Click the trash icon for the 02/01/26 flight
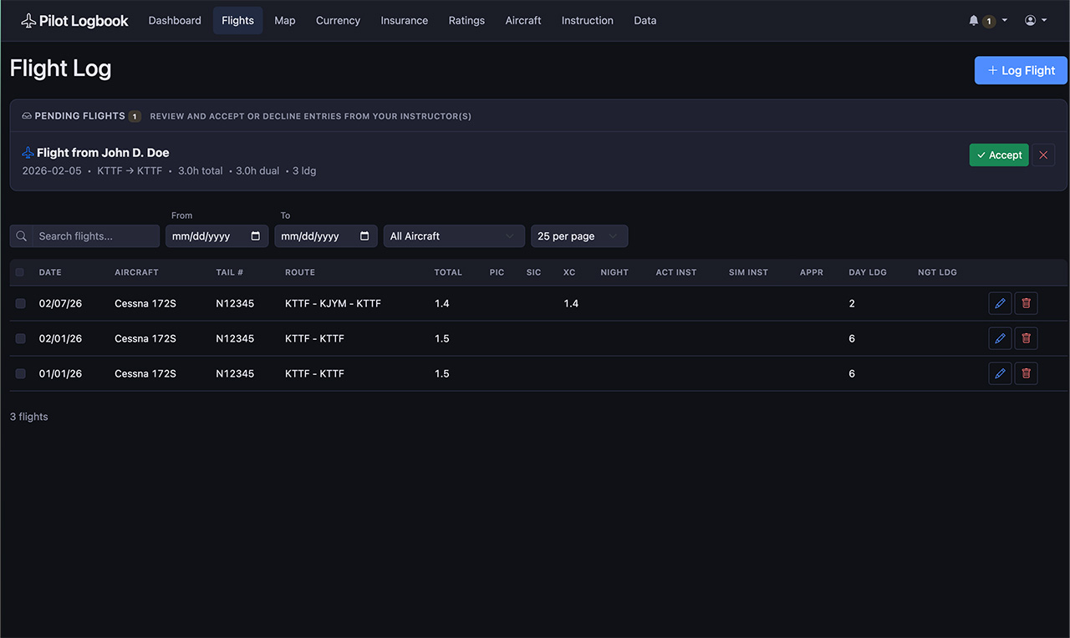This screenshot has width=1070, height=638. point(1026,338)
